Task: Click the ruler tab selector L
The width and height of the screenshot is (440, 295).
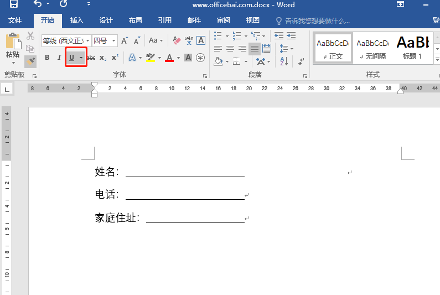Action: (7, 90)
